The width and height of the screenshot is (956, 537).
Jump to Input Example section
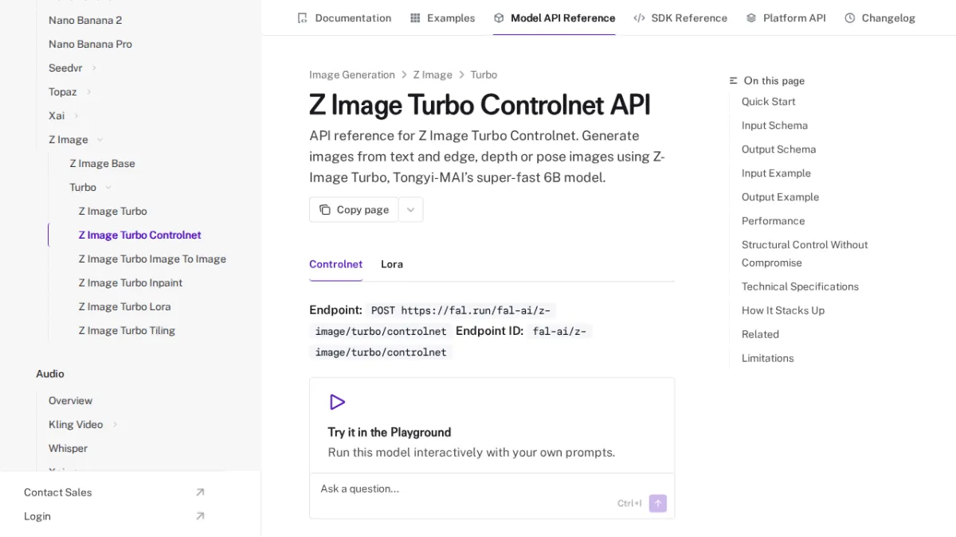pos(776,173)
